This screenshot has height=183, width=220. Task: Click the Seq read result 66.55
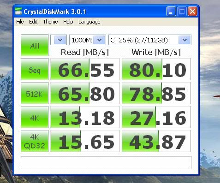coord(85,69)
